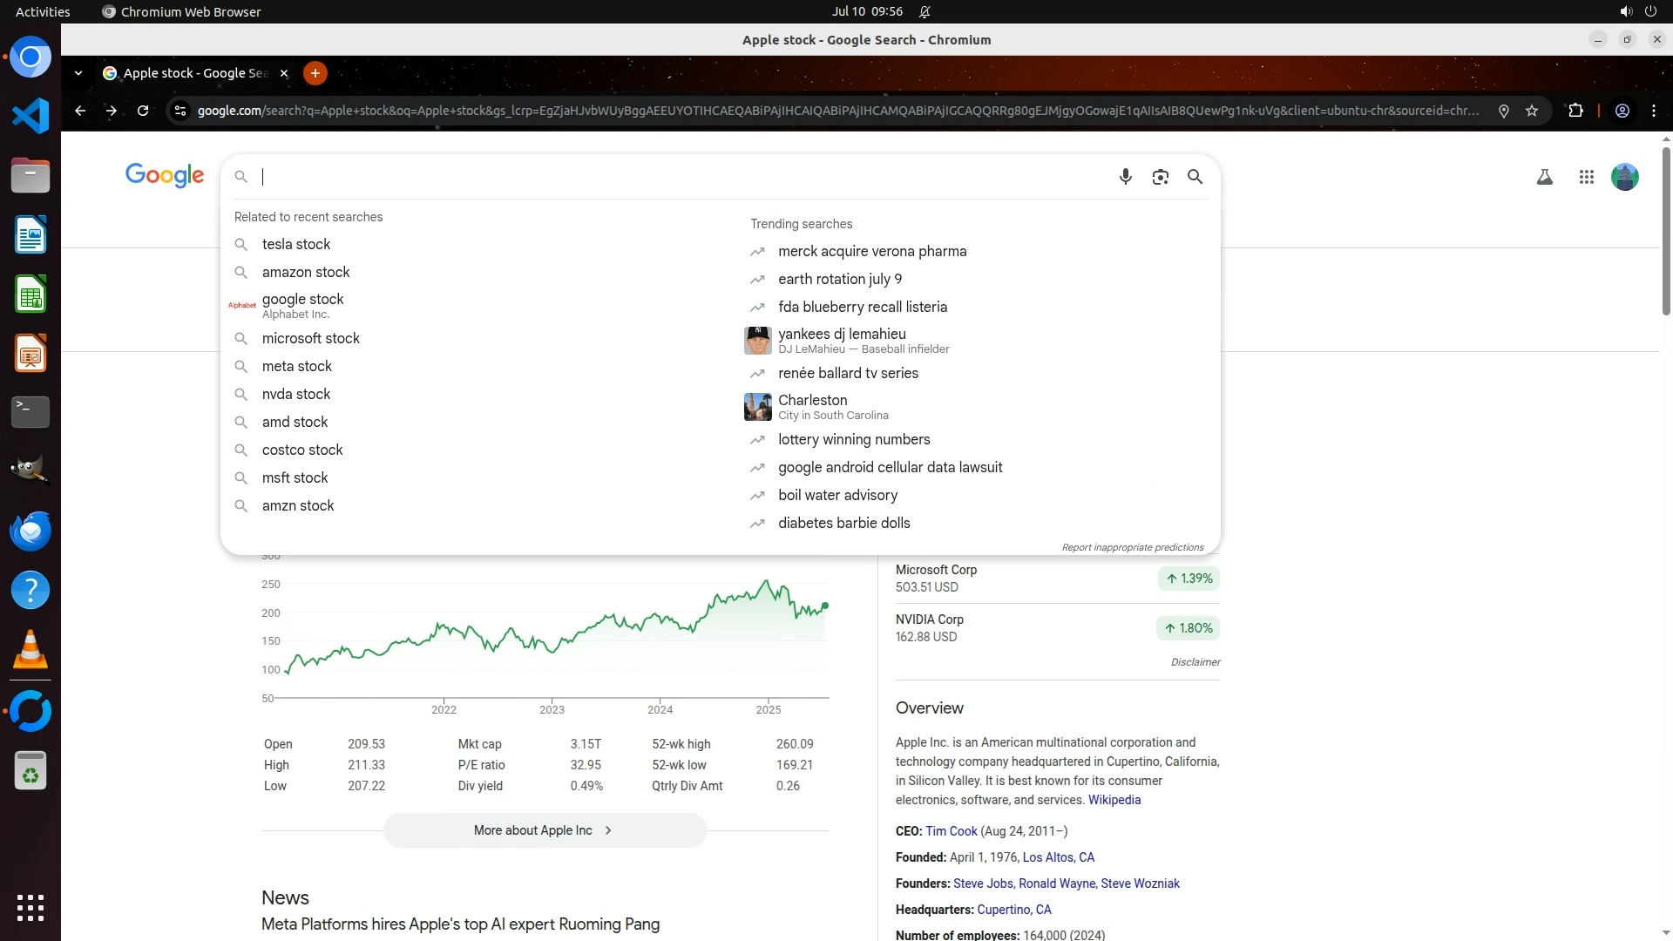This screenshot has height=941, width=1673.
Task: Open the Google apps grid
Action: click(x=1586, y=178)
